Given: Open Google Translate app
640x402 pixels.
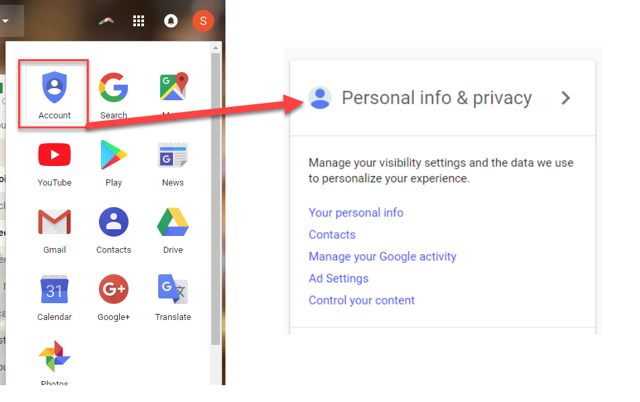Looking at the screenshot, I should coord(173,298).
